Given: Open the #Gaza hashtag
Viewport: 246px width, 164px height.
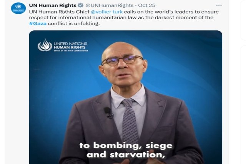Looking at the screenshot, I should [38, 23].
